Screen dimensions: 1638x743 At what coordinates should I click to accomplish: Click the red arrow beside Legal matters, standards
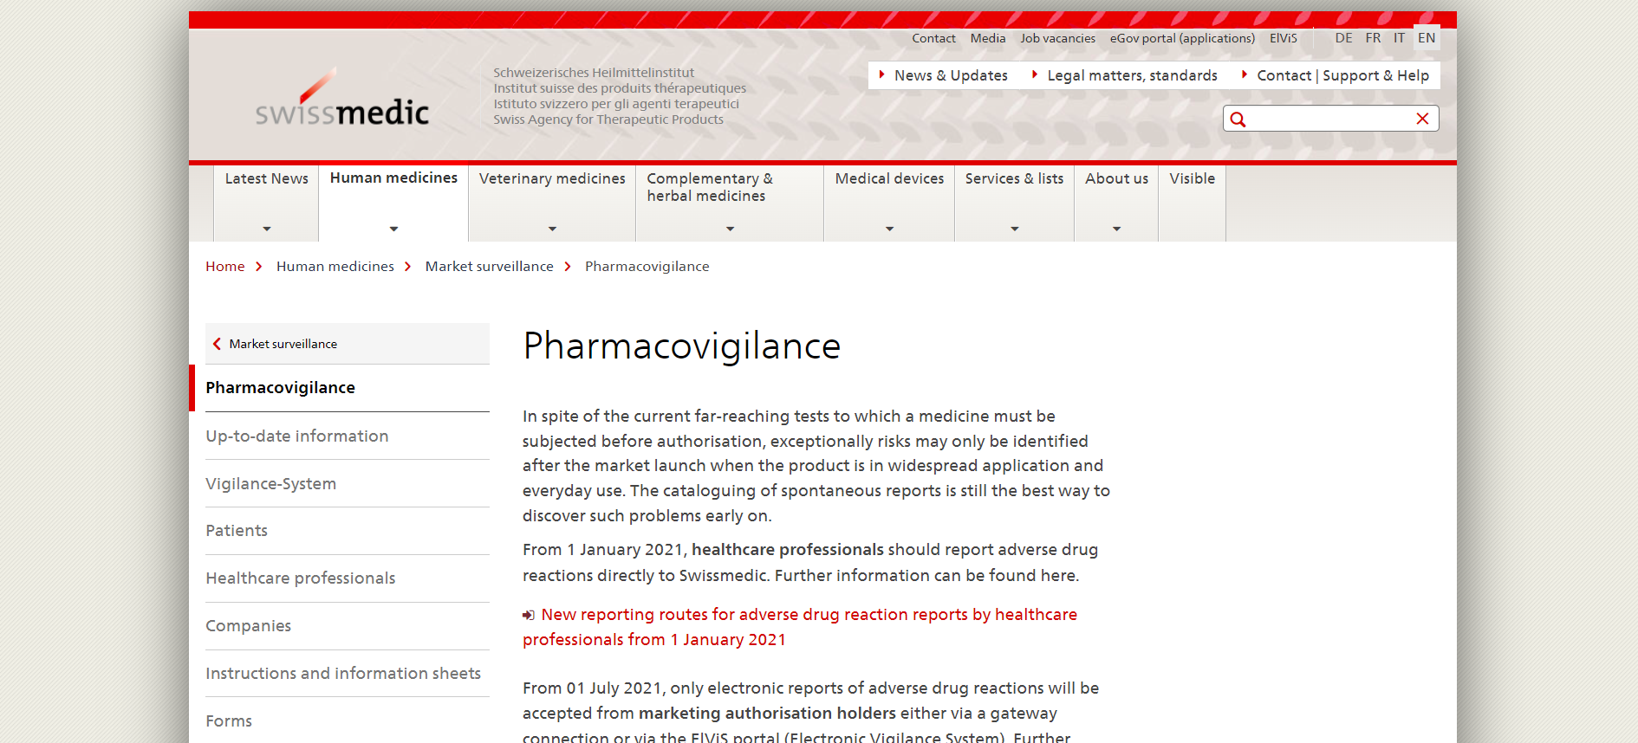tap(1034, 75)
